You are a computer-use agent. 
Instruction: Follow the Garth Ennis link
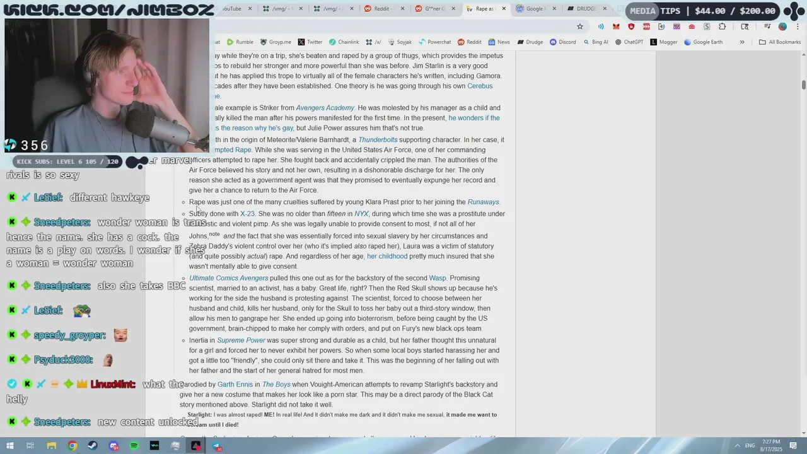point(235,385)
